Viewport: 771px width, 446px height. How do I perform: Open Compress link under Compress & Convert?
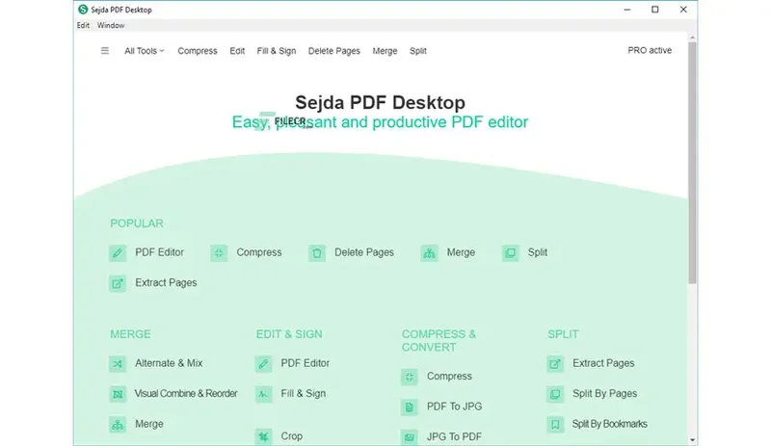pyautogui.click(x=449, y=377)
